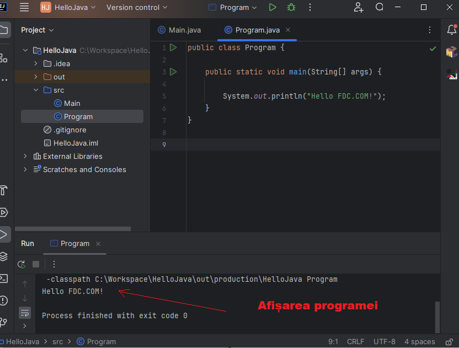Image resolution: width=459 pixels, height=348 pixels.
Task: Click src breadcrumb in navigation bar
Action: click(58, 341)
